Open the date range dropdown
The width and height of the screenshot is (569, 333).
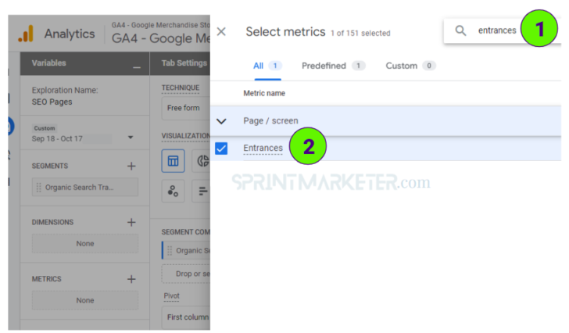[131, 138]
